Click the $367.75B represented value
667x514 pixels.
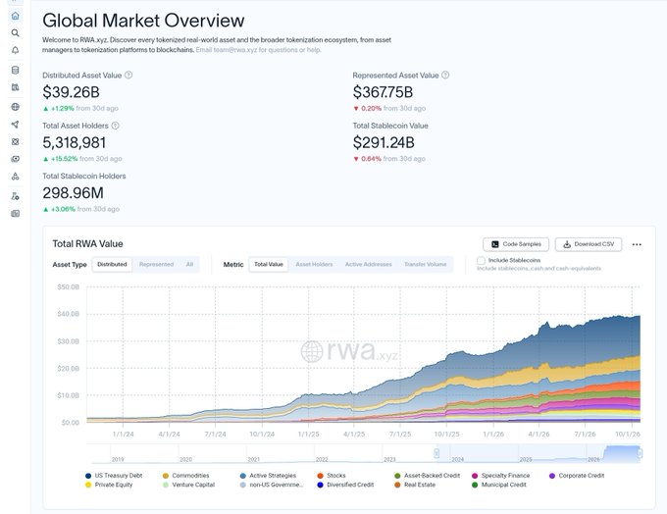click(x=383, y=92)
